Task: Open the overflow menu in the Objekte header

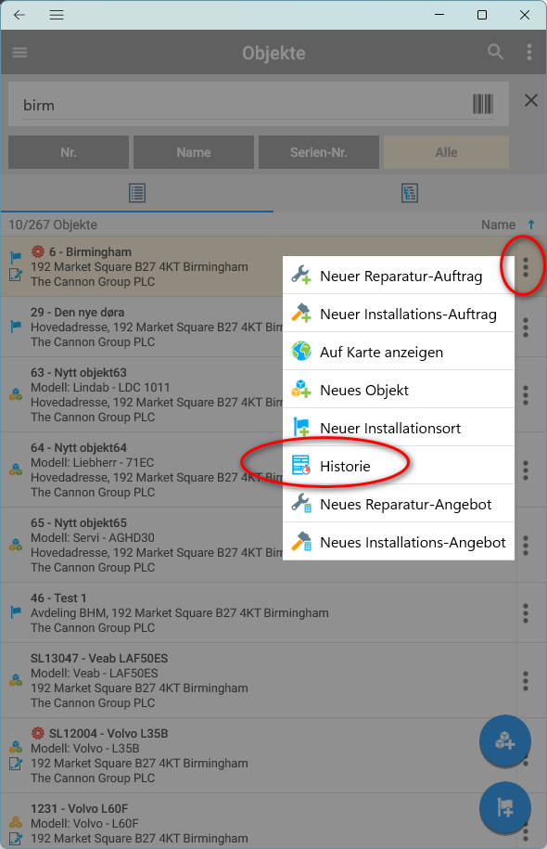Action: pos(529,52)
